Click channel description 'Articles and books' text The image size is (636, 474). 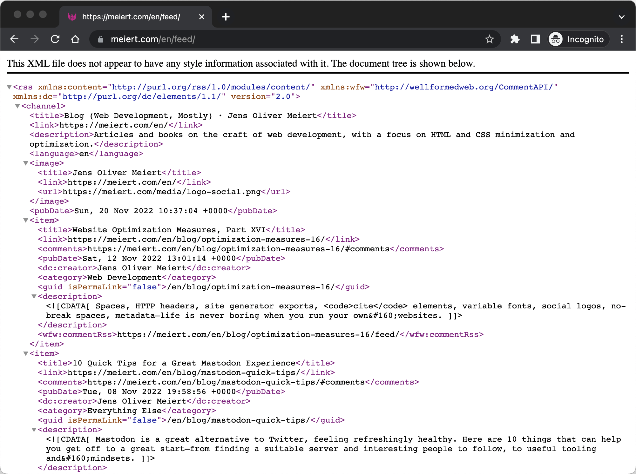302,139
